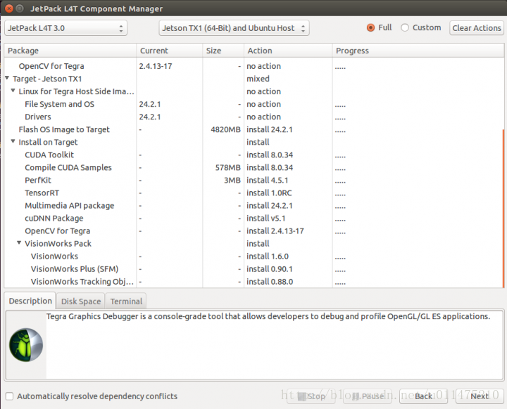Click the Tegra Graphics Debugger beetle icon
Screen dimensions: 507x409
26,345
